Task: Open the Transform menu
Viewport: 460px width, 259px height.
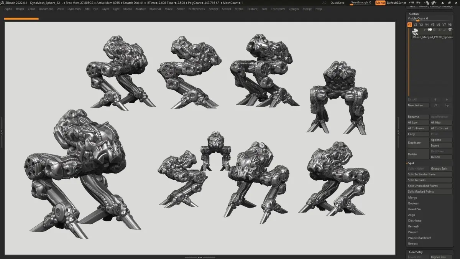Action: point(278,9)
